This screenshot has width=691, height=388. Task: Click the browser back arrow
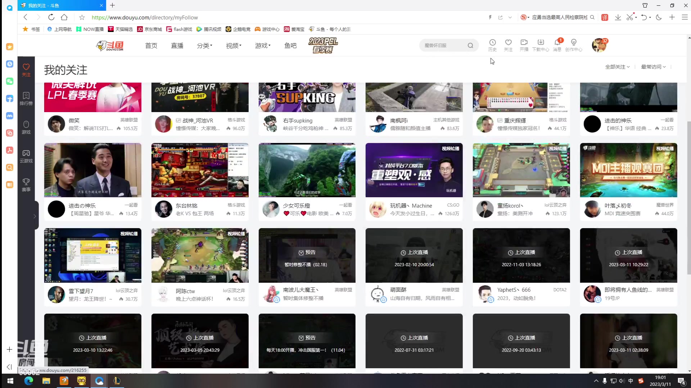pos(25,17)
